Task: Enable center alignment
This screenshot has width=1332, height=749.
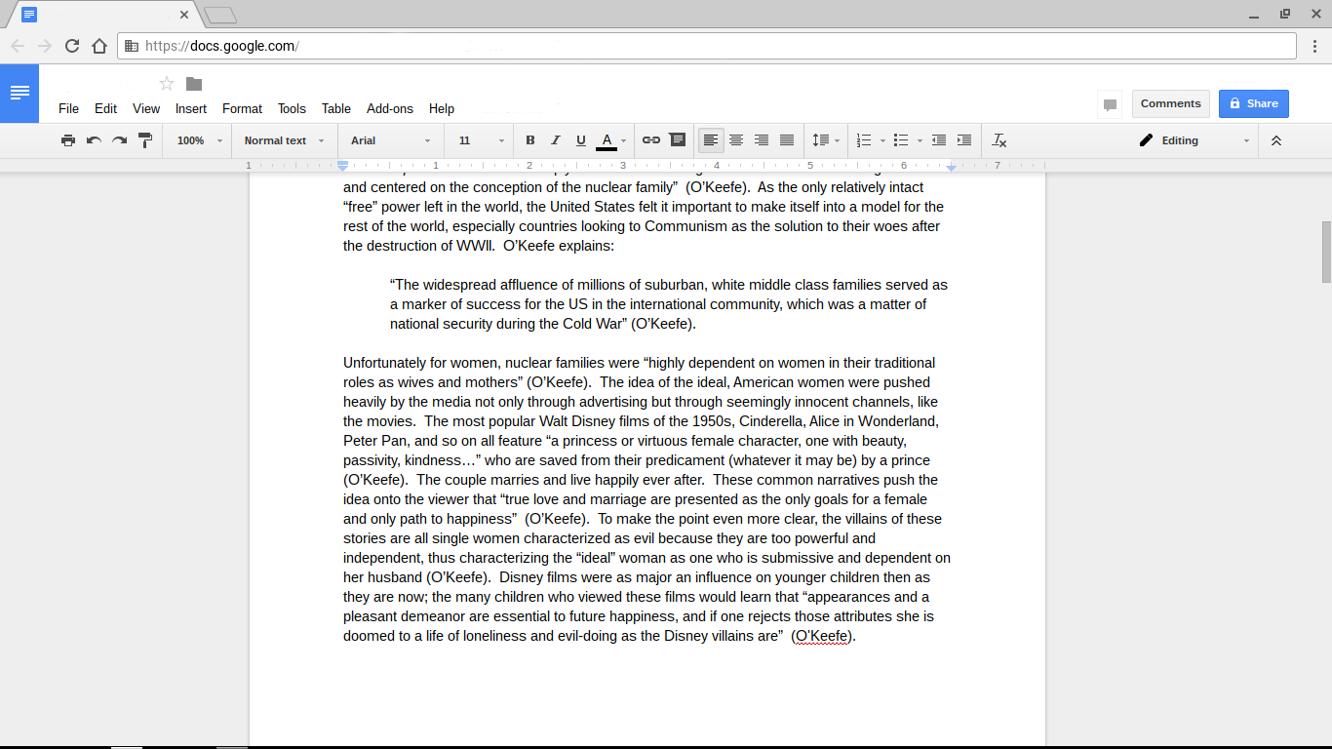Action: click(736, 140)
